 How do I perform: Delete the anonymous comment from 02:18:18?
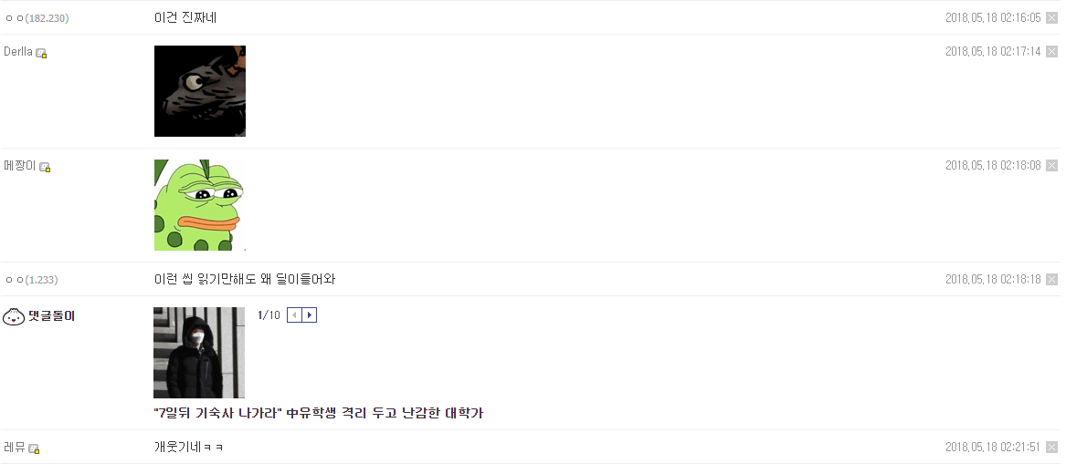[1051, 280]
